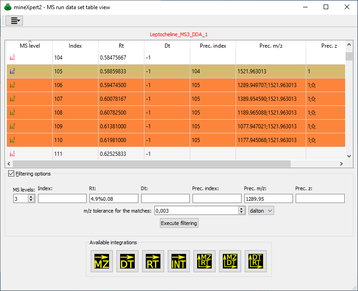
Task: Increase MS levels with the spinner up arrow
Action: tap(31, 197)
